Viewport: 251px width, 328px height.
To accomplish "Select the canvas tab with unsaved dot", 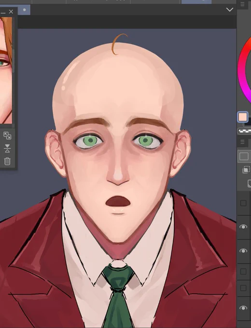I will pyautogui.click(x=24, y=10).
